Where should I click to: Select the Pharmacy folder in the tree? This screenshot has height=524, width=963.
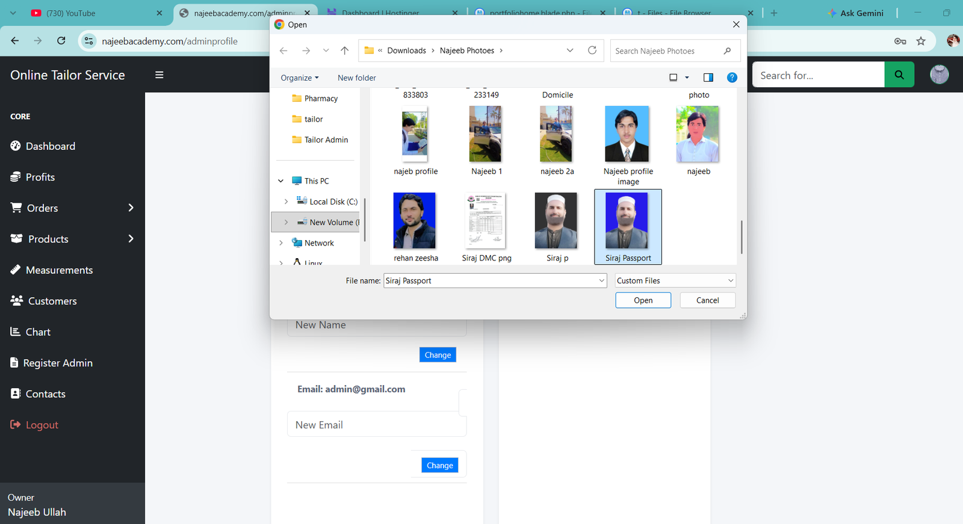pos(314,99)
